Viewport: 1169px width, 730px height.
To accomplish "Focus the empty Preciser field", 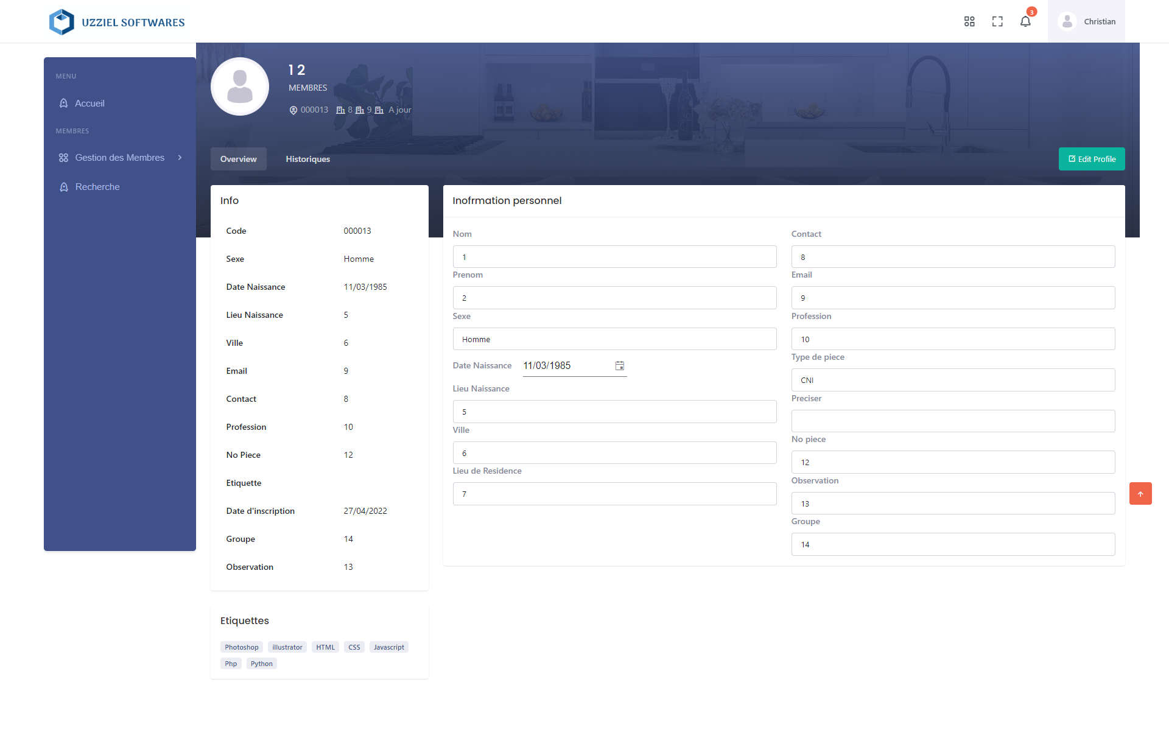I will (952, 421).
